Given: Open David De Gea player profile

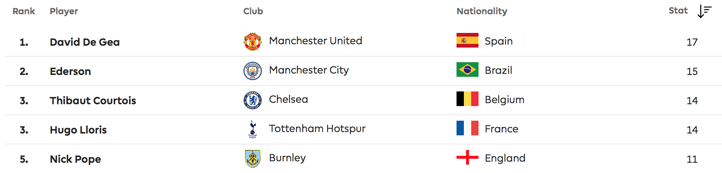Looking at the screenshot, I should click(x=85, y=42).
